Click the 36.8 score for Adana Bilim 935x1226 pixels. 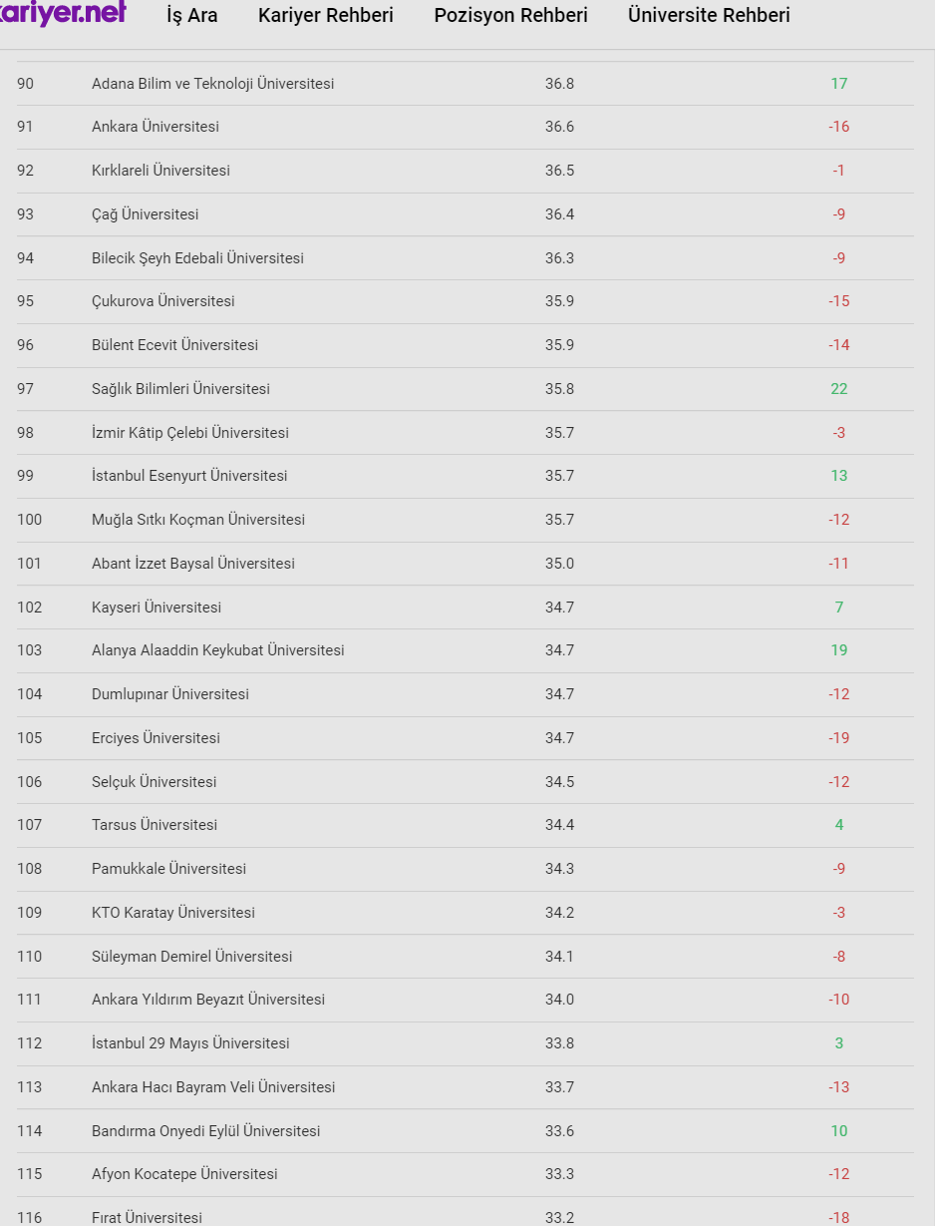(x=559, y=84)
